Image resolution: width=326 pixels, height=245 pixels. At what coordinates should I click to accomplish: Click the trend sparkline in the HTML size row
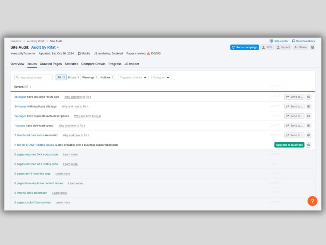tap(275, 97)
